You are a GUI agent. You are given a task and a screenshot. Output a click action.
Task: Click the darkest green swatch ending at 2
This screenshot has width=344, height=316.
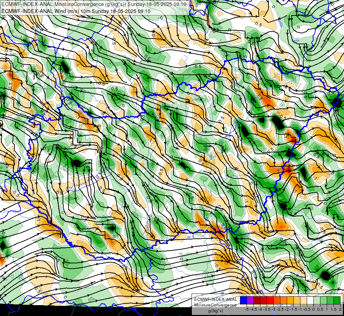[x=337, y=300]
